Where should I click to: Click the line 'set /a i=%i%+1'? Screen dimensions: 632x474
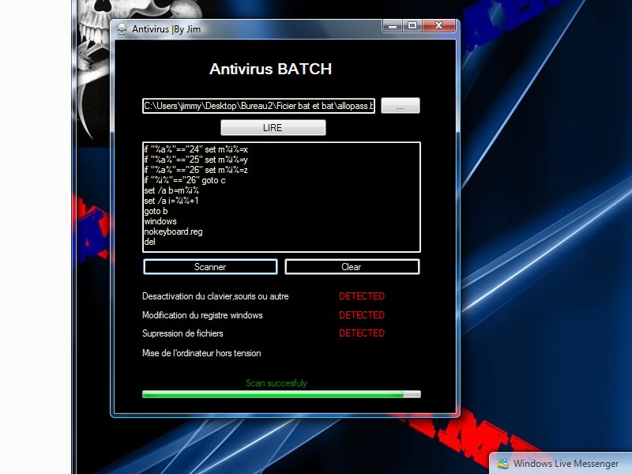click(x=171, y=201)
